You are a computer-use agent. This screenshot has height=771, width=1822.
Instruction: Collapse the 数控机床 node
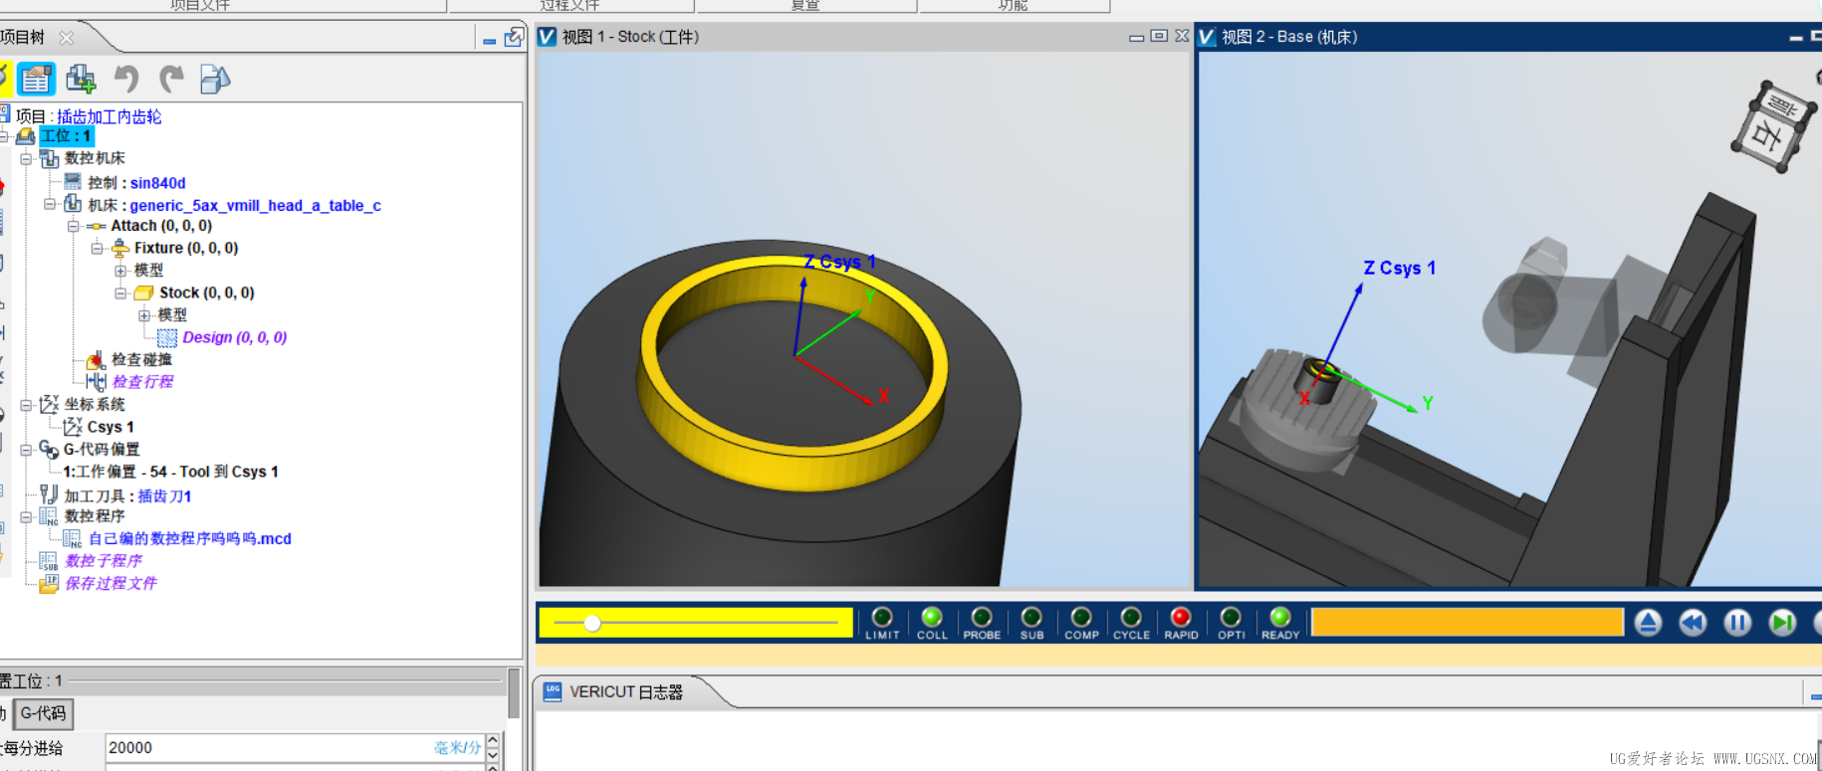[x=26, y=158]
